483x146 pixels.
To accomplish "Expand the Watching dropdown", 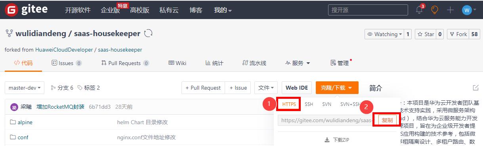I will coord(384,34).
